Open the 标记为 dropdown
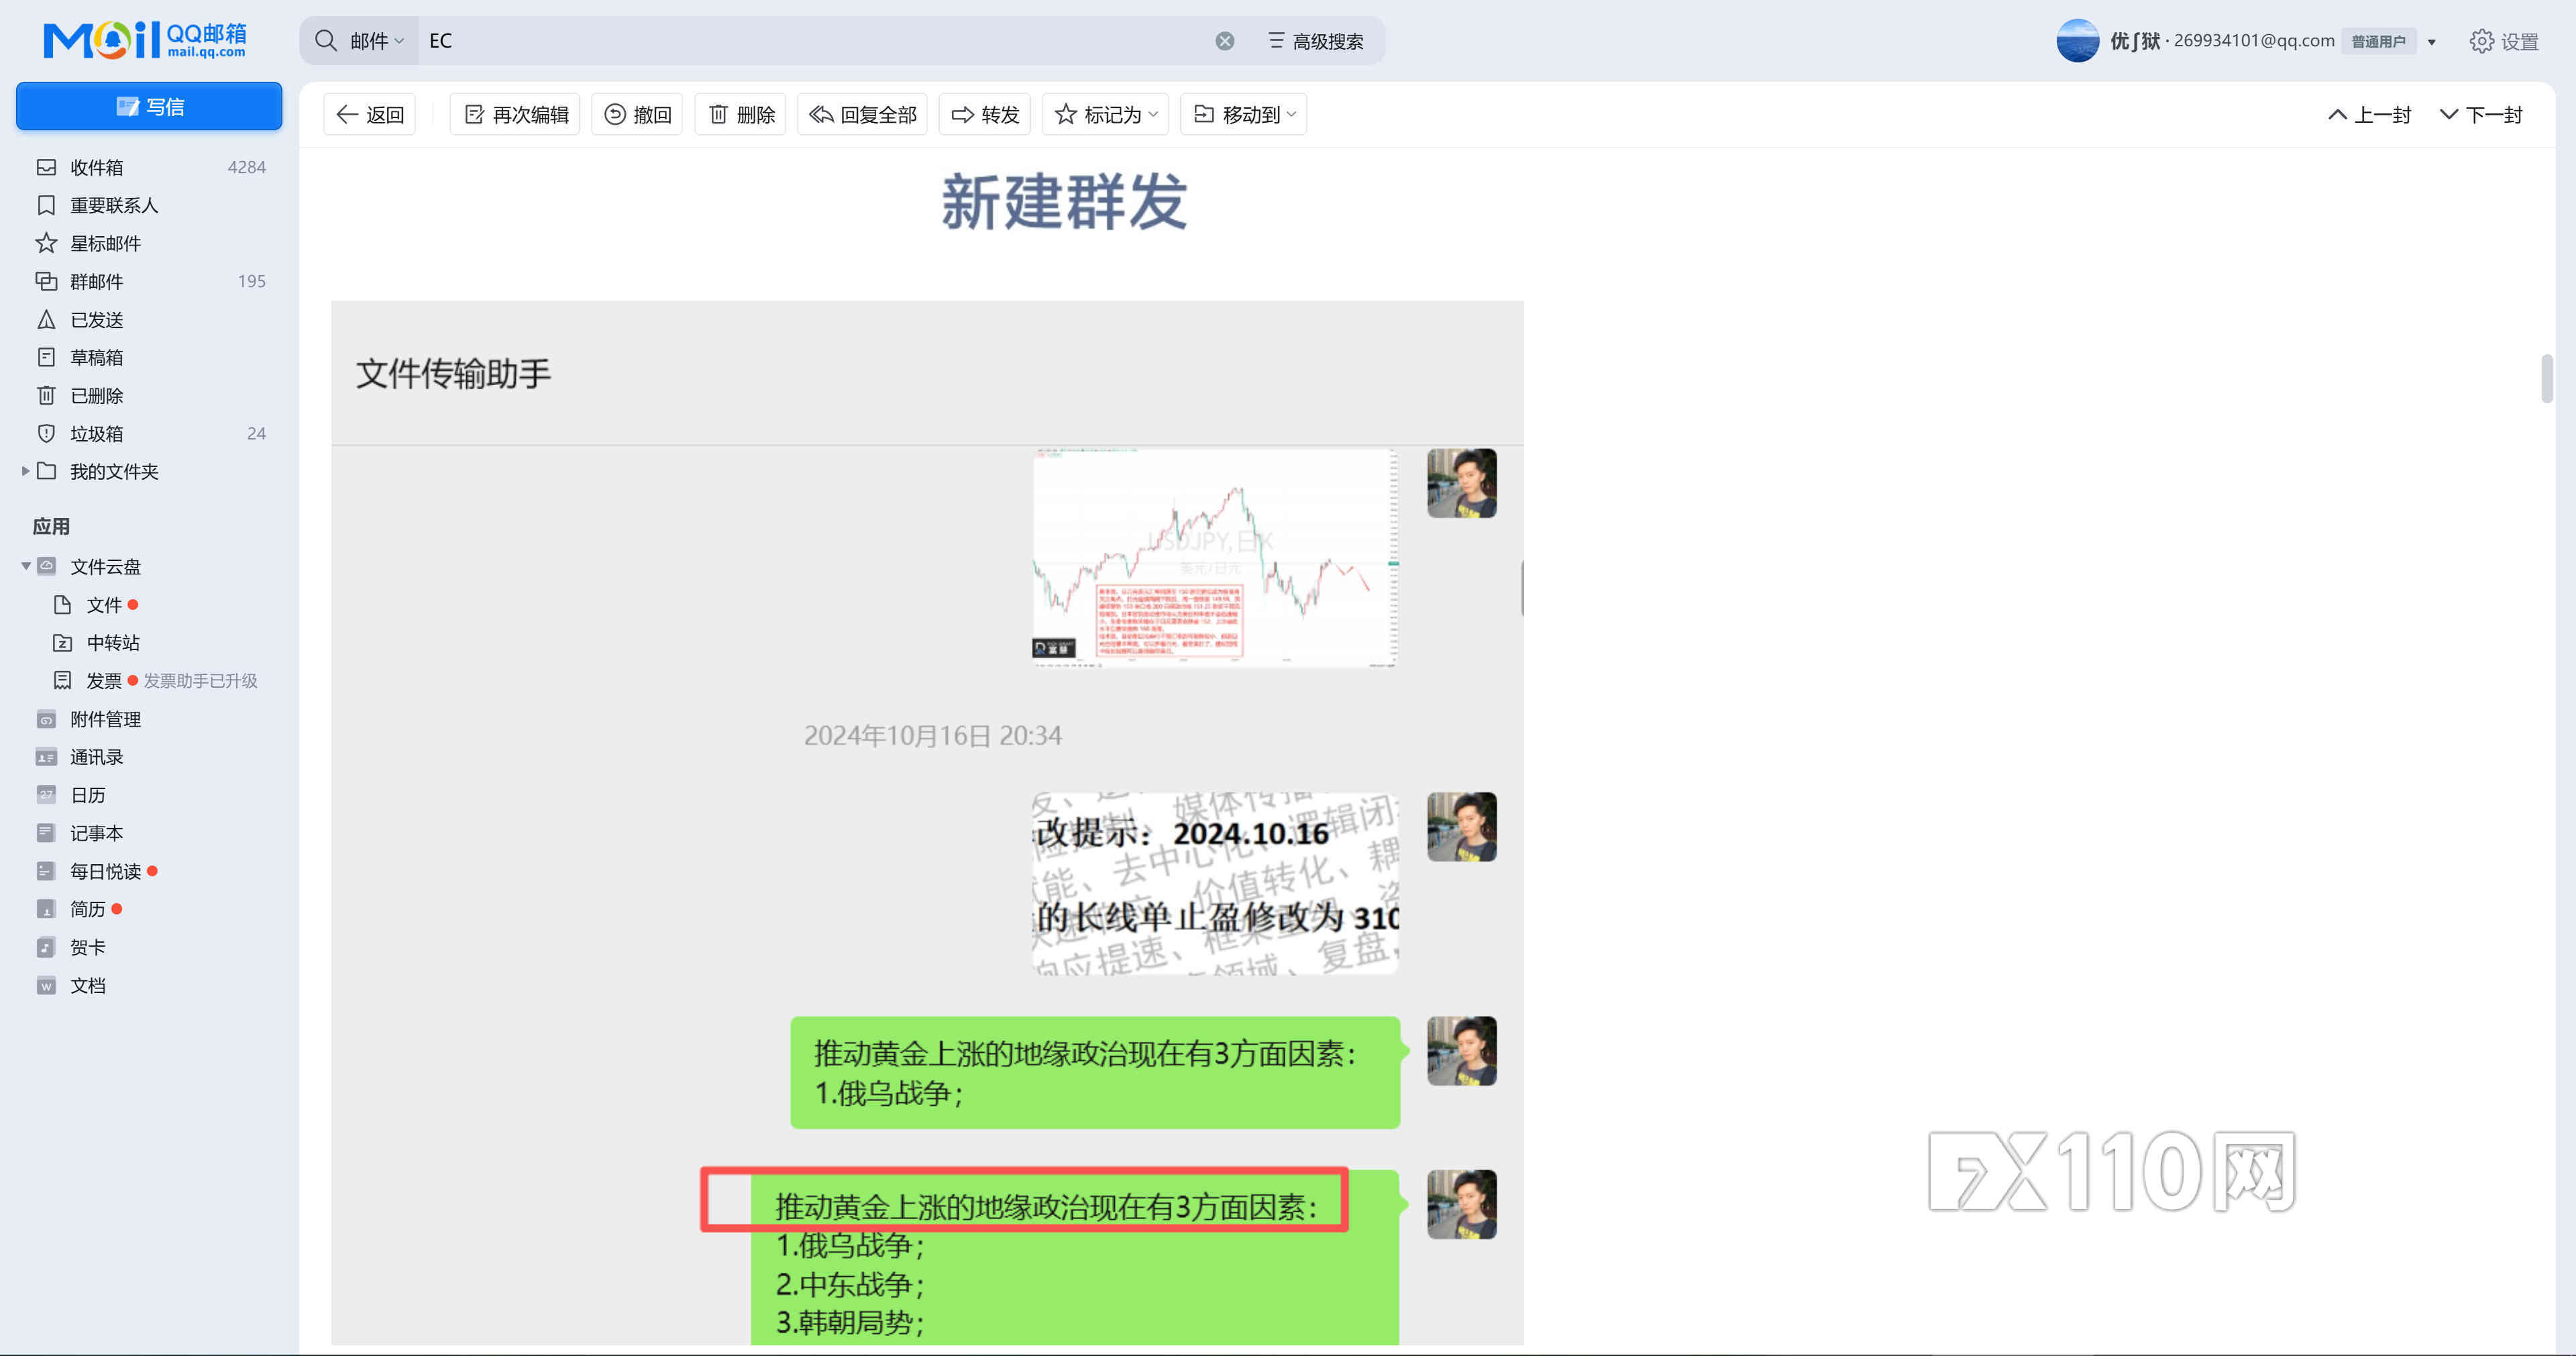The image size is (2576, 1356). click(1106, 115)
